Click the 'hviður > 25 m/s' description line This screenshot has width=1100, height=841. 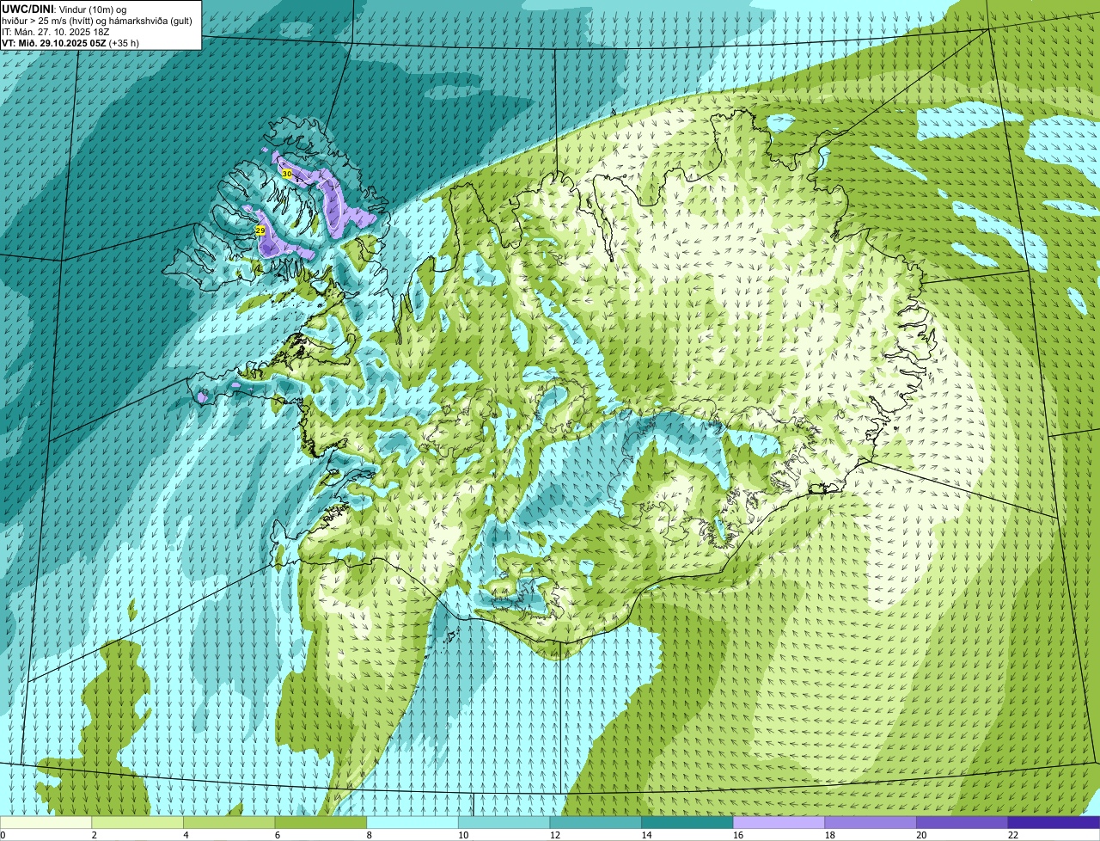(97, 21)
